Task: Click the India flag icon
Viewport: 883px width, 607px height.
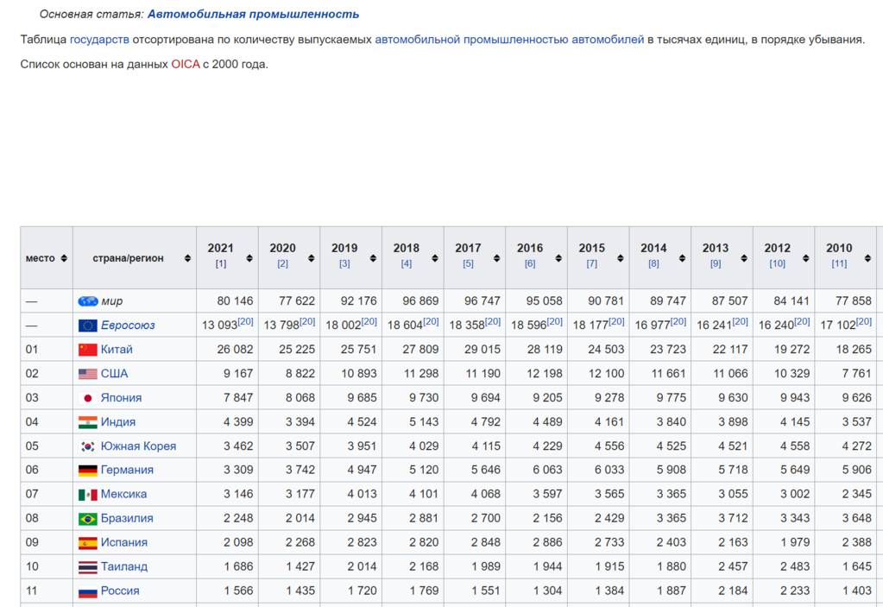Action: tap(88, 422)
